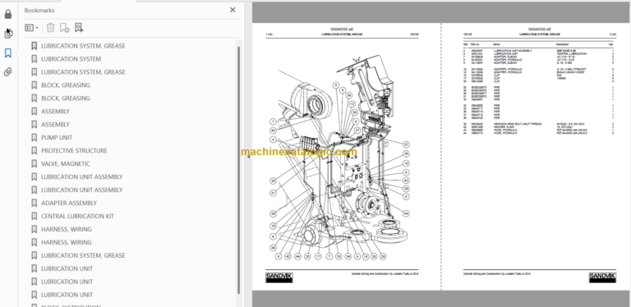Open the second ASSEMBLY bookmark
Viewport: 631px width, 307px height.
[x=55, y=125]
